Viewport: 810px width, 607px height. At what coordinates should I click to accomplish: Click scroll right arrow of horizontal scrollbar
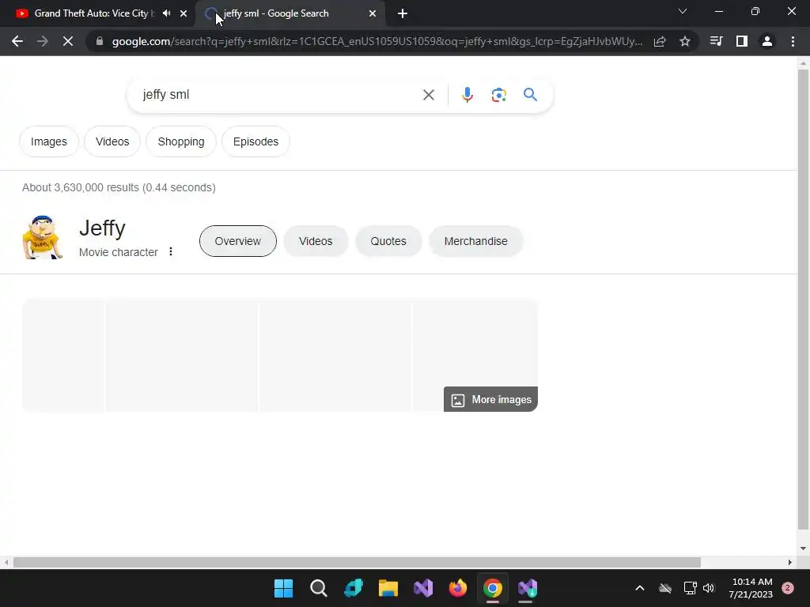coord(790,562)
